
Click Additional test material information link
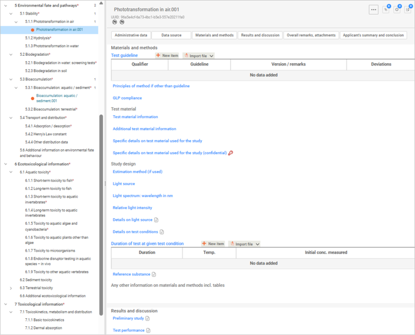[x=144, y=129]
